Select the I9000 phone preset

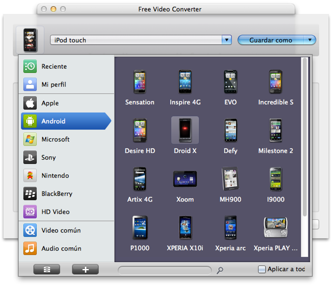[x=276, y=184]
